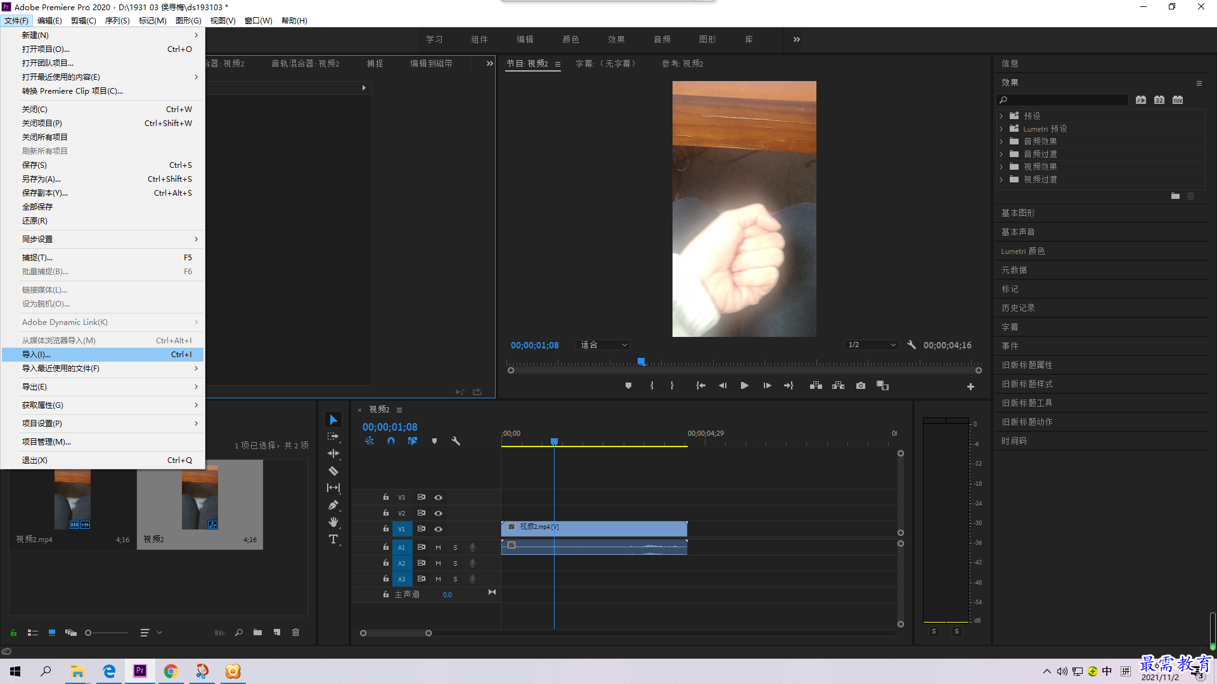Click the Mark Out button
Image resolution: width=1217 pixels, height=684 pixels.
(672, 386)
